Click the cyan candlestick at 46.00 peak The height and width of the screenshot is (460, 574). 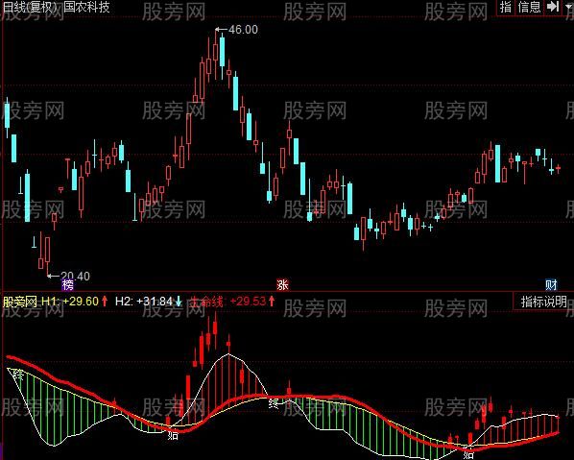[x=222, y=51]
